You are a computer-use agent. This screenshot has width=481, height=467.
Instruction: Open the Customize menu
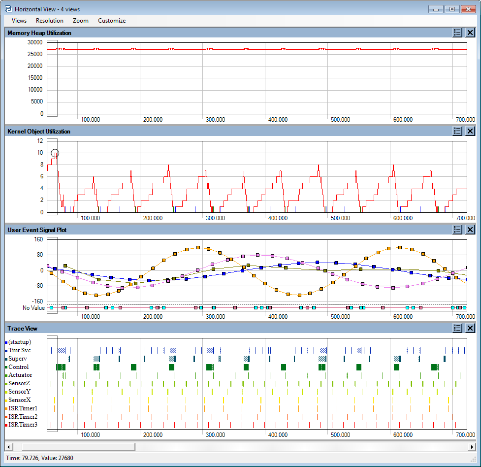click(x=112, y=21)
